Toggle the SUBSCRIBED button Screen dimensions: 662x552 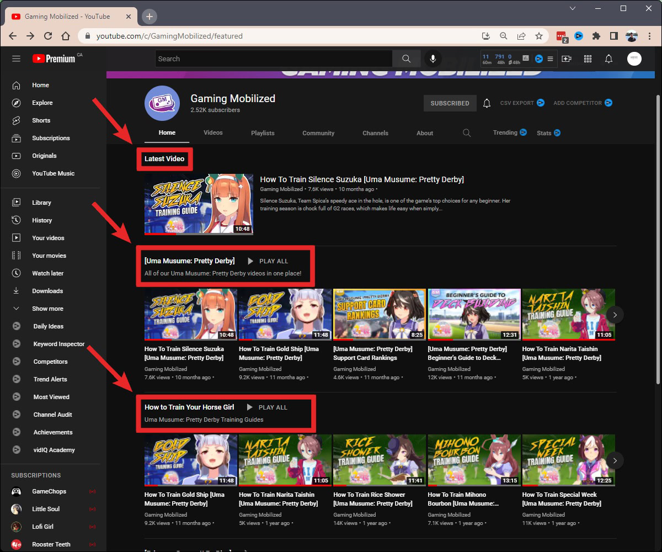tap(450, 103)
